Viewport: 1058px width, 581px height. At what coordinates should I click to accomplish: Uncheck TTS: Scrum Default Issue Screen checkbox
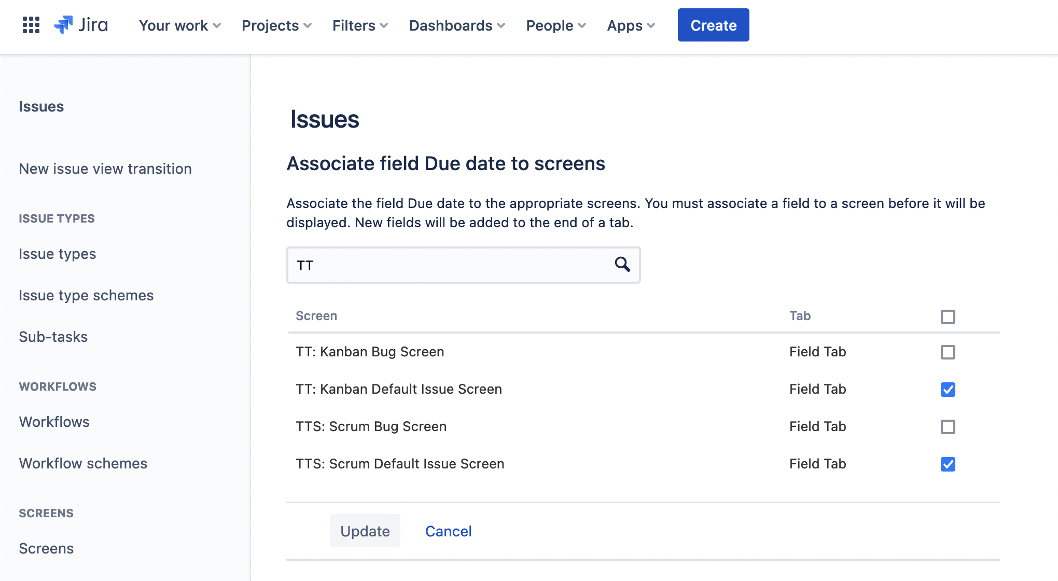[x=948, y=464]
